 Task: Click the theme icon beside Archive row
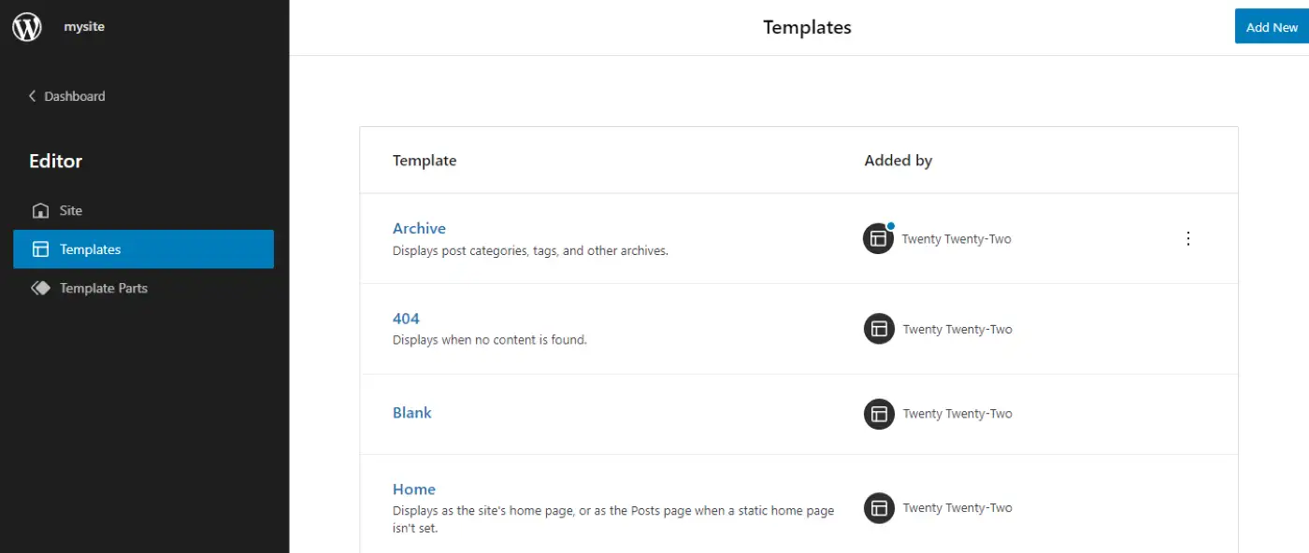point(878,238)
